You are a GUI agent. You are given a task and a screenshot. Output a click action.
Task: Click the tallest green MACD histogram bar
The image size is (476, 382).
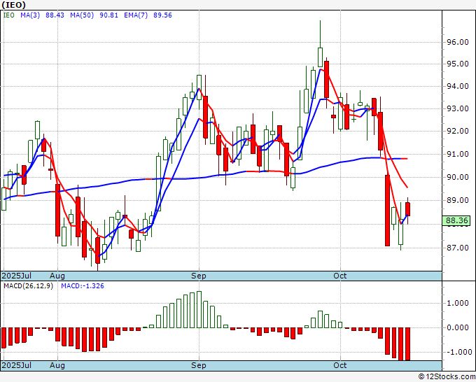(x=199, y=309)
